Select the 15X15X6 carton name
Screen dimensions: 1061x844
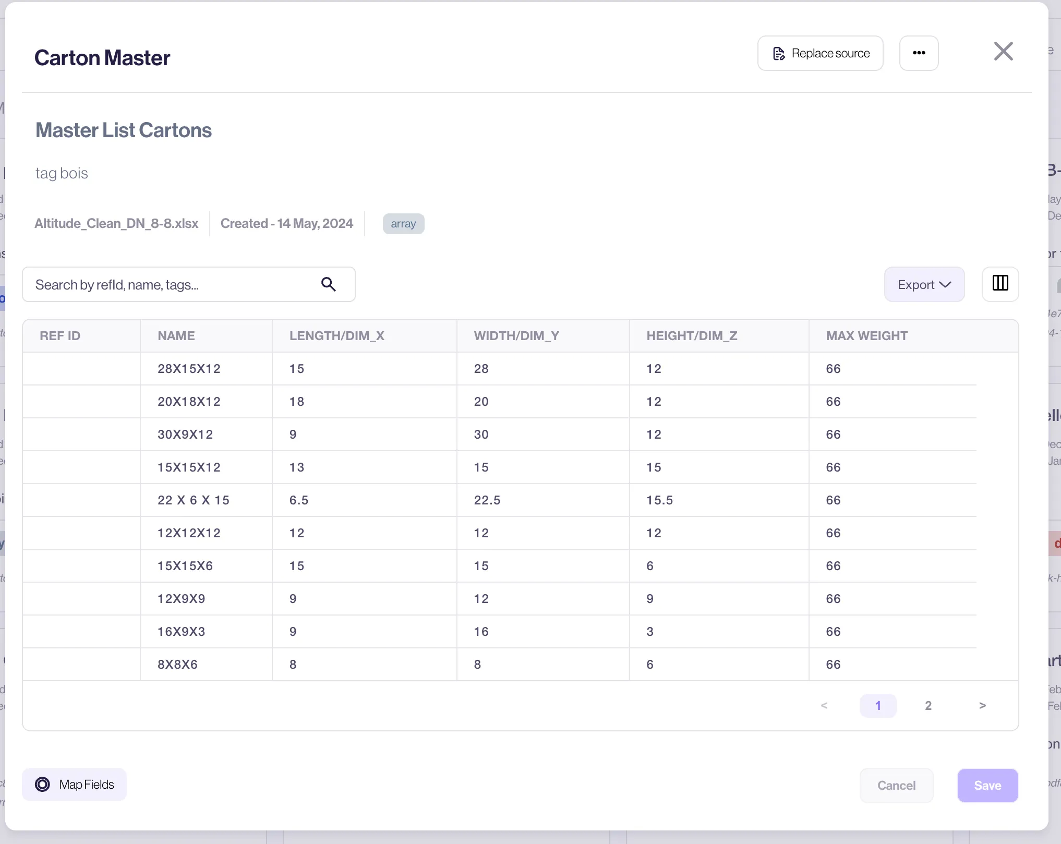[185, 566]
